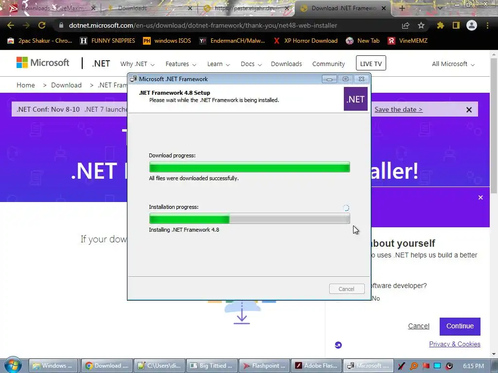Click the browser back arrow
The height and width of the screenshot is (373, 498).
tap(11, 25)
